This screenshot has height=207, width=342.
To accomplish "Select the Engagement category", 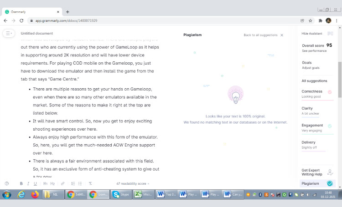I will tap(317, 128).
